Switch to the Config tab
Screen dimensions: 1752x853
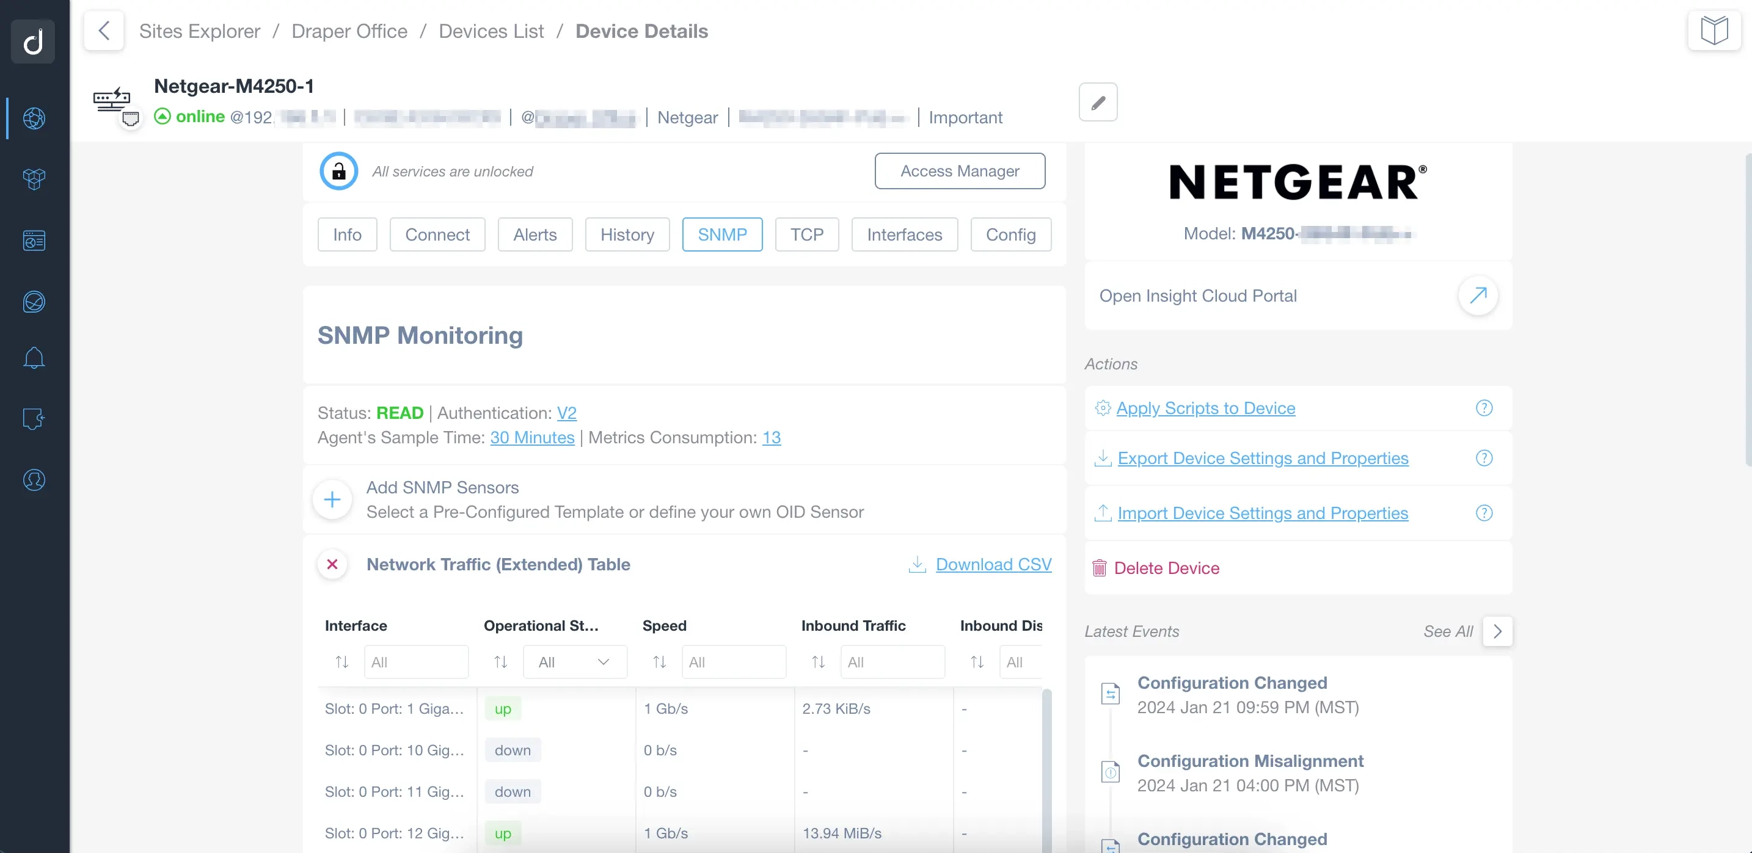coord(1010,234)
